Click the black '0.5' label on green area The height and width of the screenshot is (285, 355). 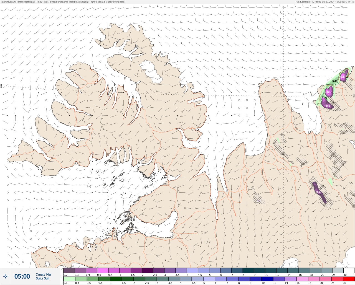[x=334, y=81]
